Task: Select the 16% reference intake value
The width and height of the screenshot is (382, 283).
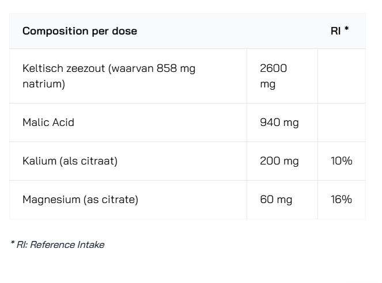Action: (x=341, y=200)
